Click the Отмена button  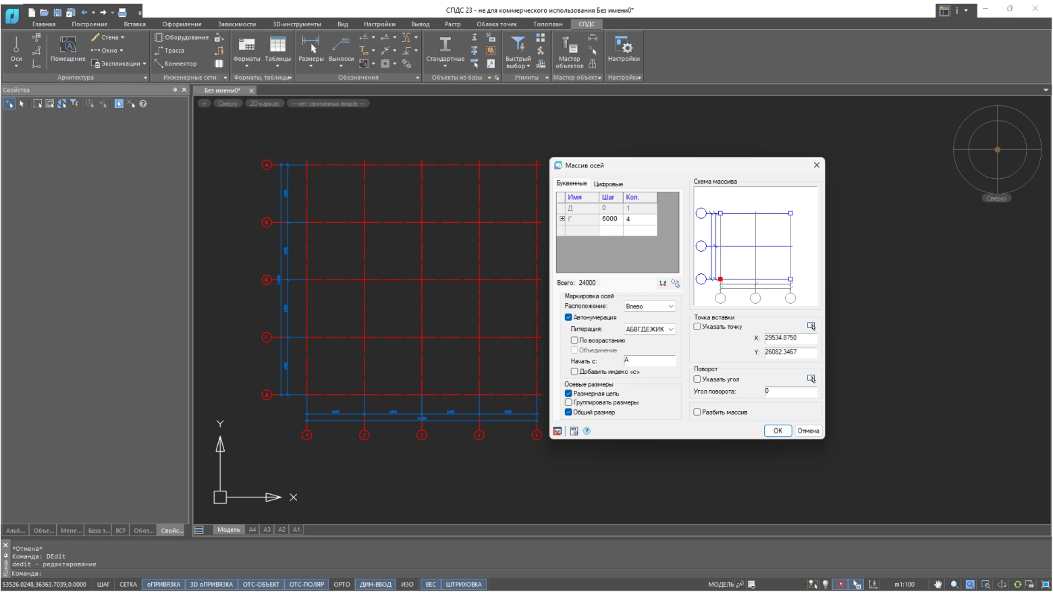[808, 431]
